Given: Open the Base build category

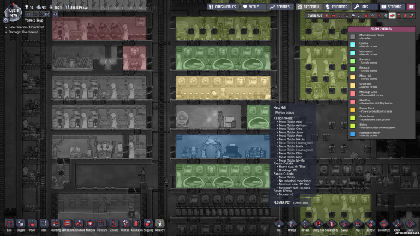Looking at the screenshot, I should point(9,223).
